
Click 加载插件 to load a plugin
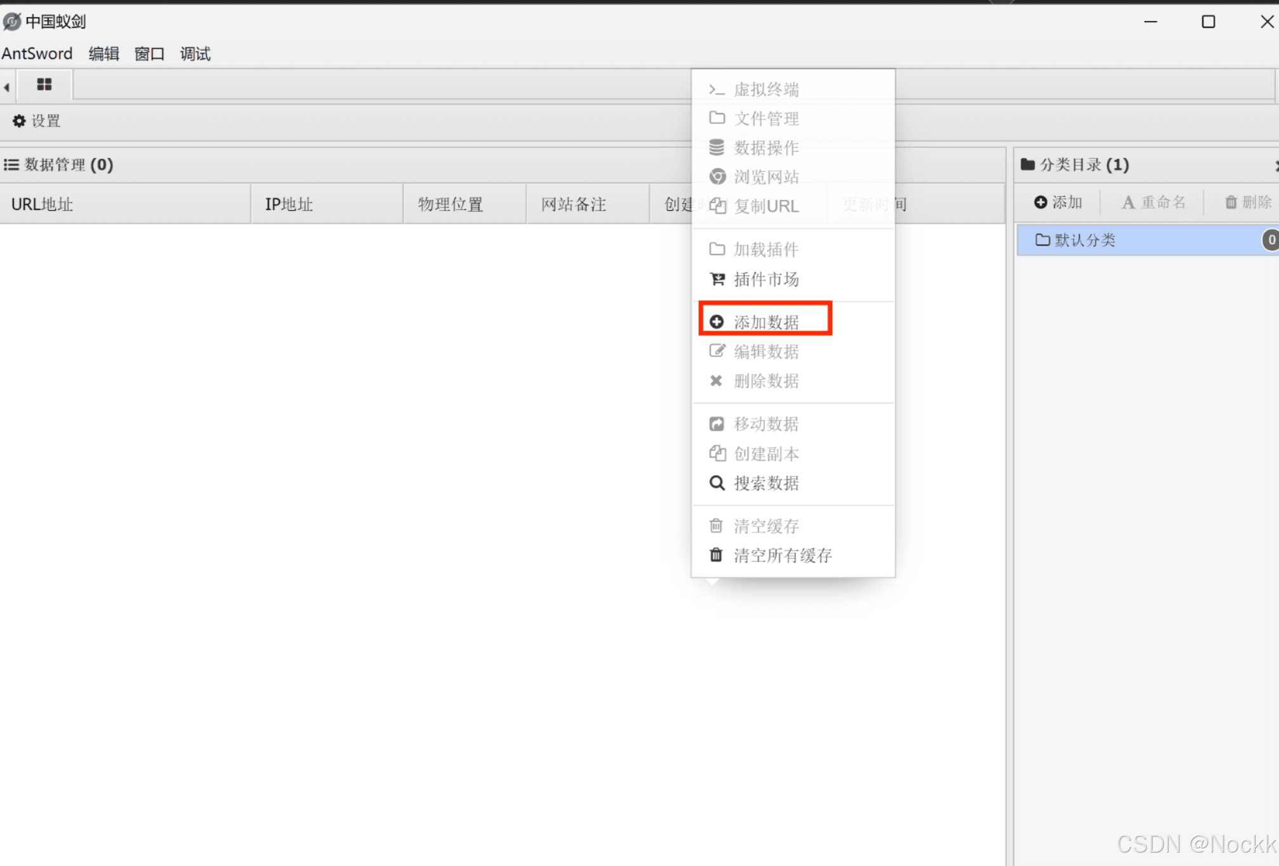765,249
